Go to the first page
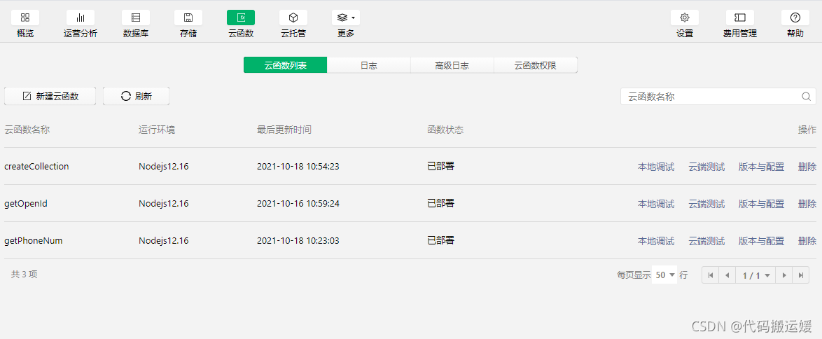 [711, 275]
